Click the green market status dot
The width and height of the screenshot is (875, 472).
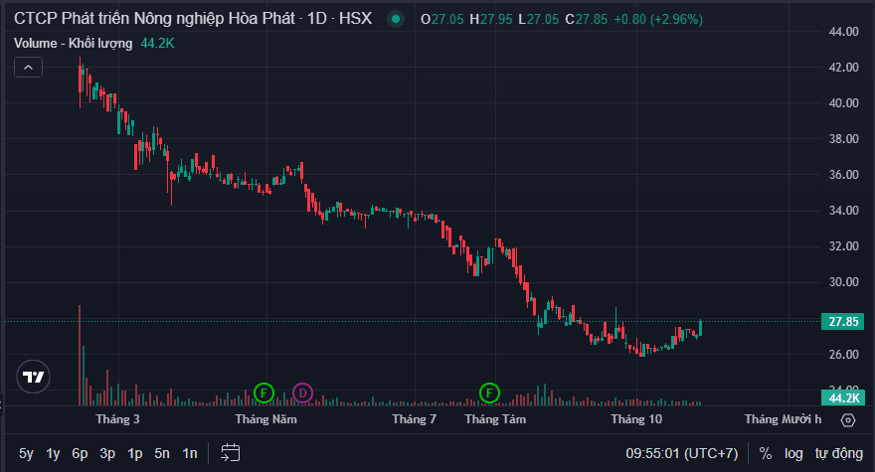(x=396, y=19)
